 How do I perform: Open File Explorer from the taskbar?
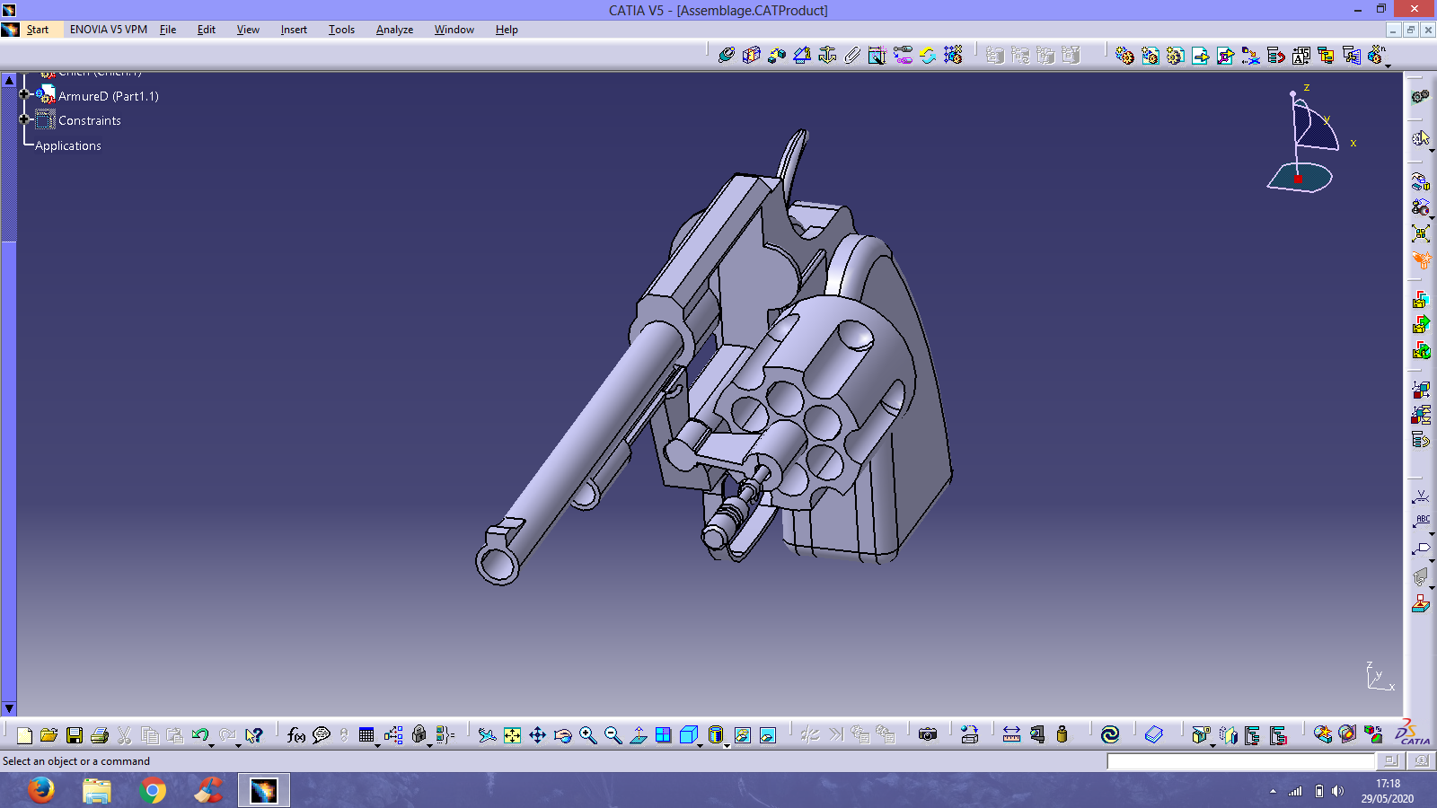pyautogui.click(x=97, y=790)
